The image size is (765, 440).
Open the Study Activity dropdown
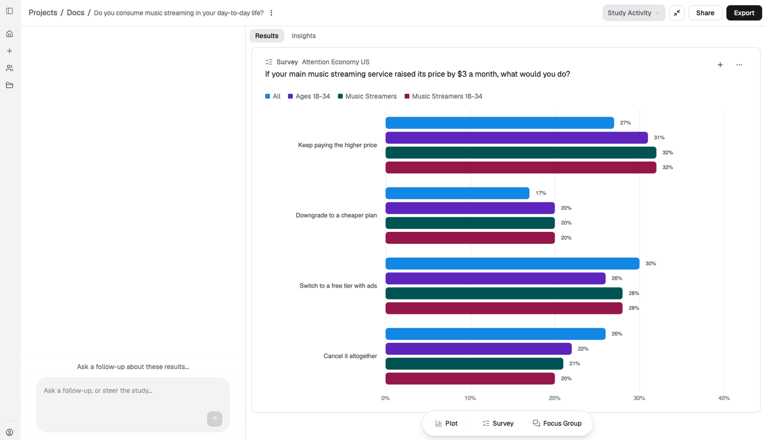(x=634, y=13)
